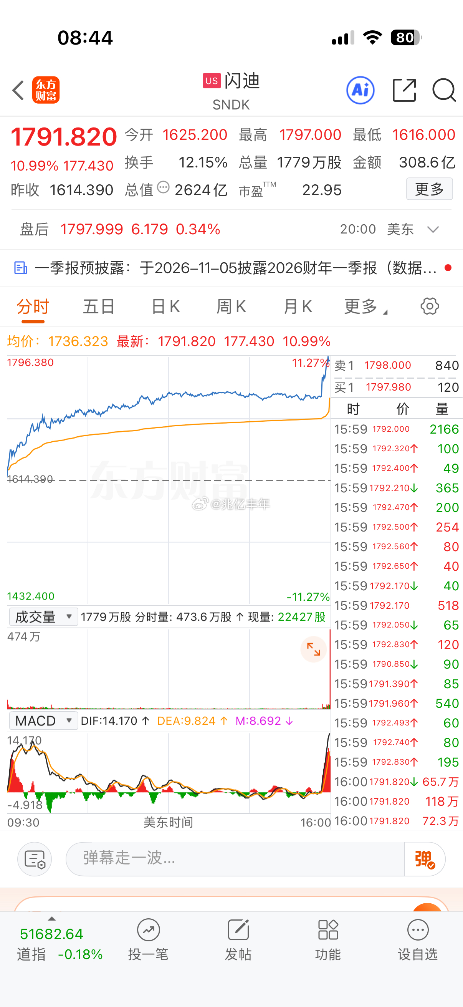Tap the 市盈TTM 22.95 value

(x=290, y=190)
